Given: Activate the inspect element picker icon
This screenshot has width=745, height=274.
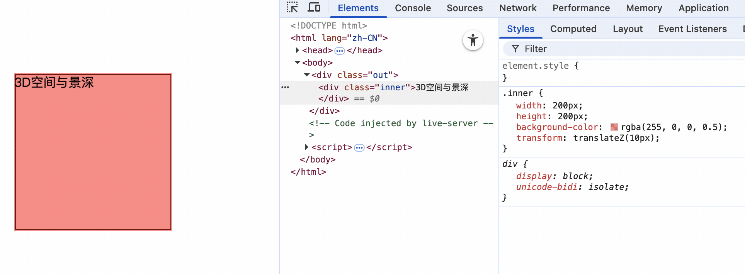Looking at the screenshot, I should point(292,8).
